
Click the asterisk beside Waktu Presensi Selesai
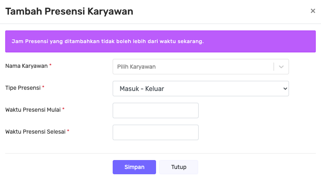[x=68, y=131]
